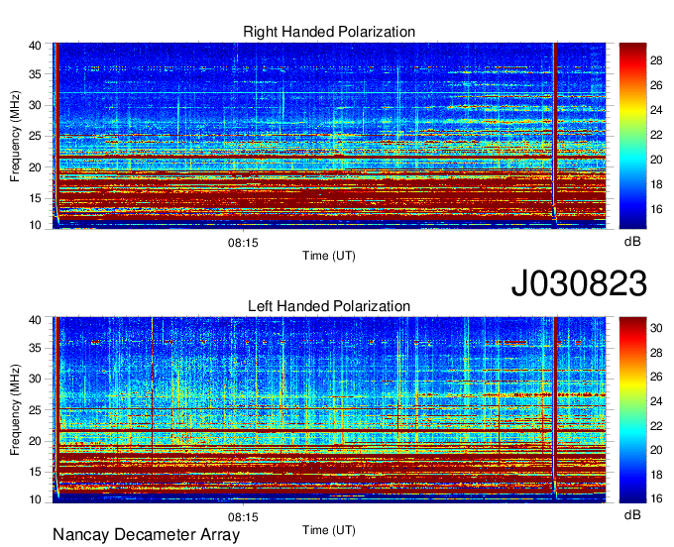Click the bottom color bar scale

(632, 410)
